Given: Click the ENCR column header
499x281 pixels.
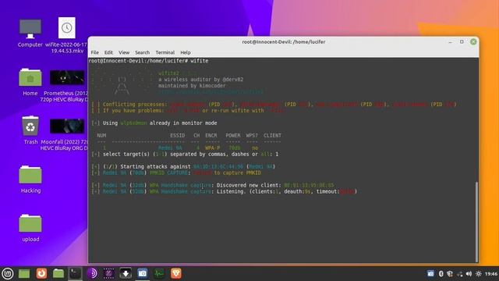Looking at the screenshot, I should pos(211,135).
